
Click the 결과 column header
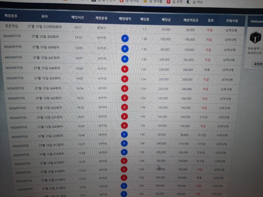coord(210,21)
